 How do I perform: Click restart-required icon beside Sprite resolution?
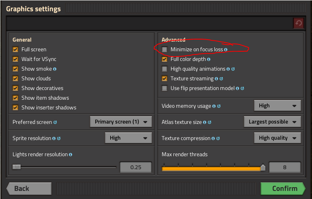[x=59, y=138]
